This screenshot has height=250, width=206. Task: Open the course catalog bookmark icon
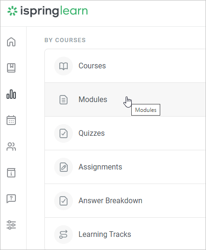point(11,68)
